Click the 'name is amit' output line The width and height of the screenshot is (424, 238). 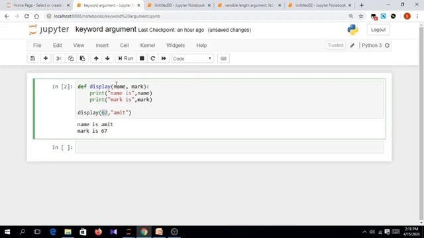point(95,124)
